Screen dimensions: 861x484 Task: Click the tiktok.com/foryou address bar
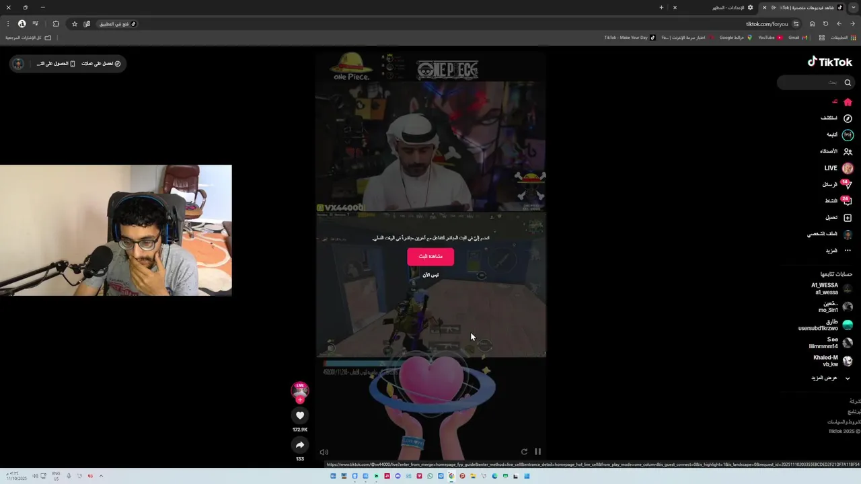click(x=767, y=24)
